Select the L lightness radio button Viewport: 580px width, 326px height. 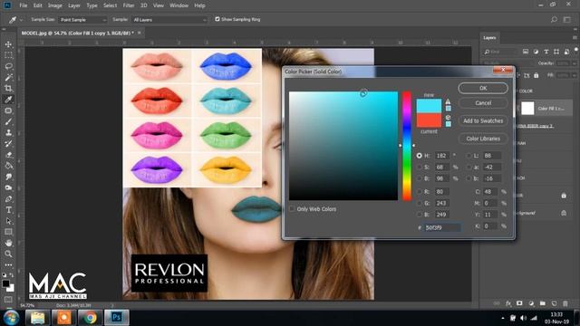[469, 156]
